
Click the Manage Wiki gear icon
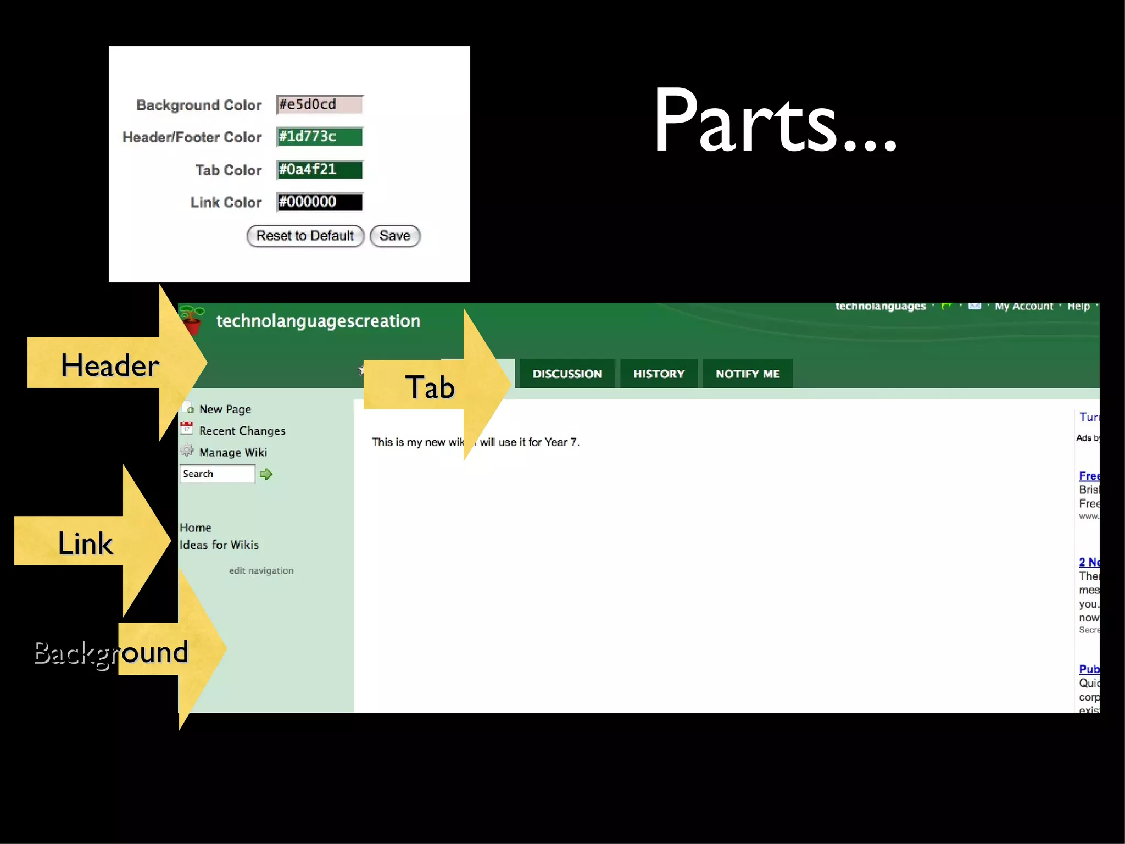(x=187, y=451)
